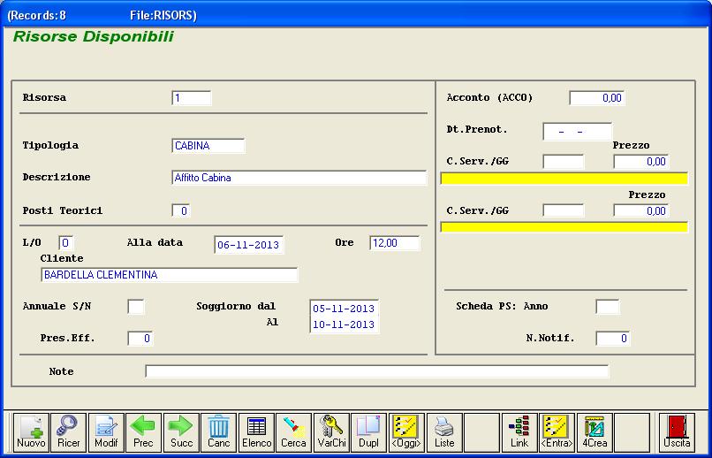Click the Annuale S/N field box
Screen dimensions: 712x458
[x=136, y=307]
